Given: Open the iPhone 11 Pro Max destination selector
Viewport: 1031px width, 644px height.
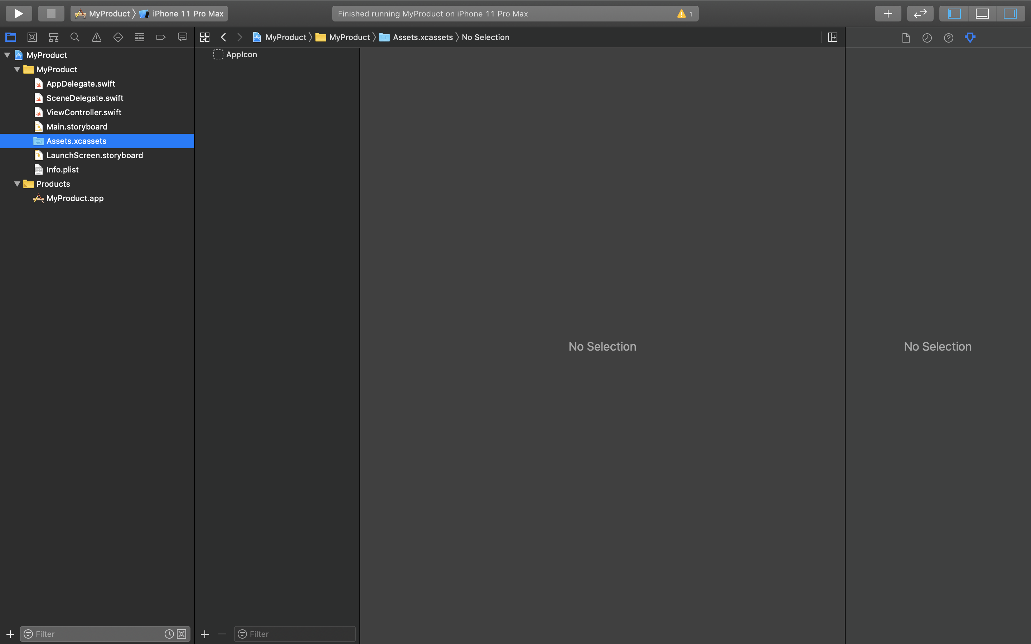Looking at the screenshot, I should [x=188, y=14].
